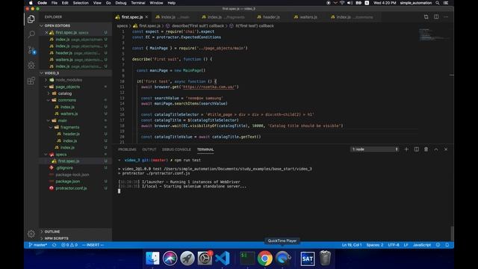The image size is (478, 269).
Task: Open the Source Control view icon
Action: [31, 50]
